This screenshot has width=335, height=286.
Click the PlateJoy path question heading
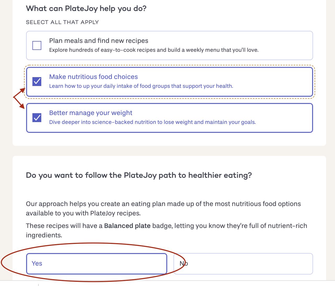point(138,175)
